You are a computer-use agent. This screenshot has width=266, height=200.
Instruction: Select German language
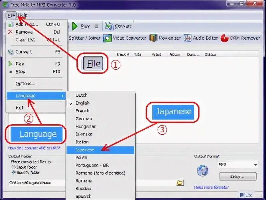pos(100,119)
